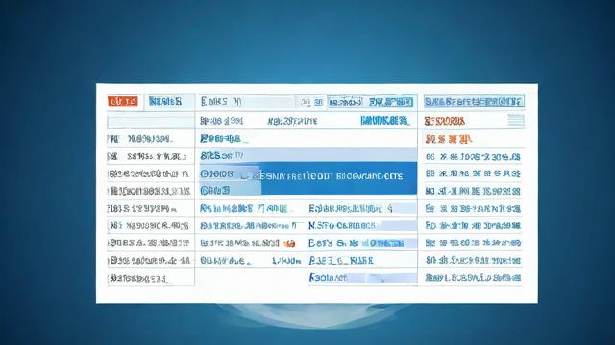This screenshot has height=345, width=615.
Task: Click the first small numeric box in the center toolbar
Action: click(306, 103)
